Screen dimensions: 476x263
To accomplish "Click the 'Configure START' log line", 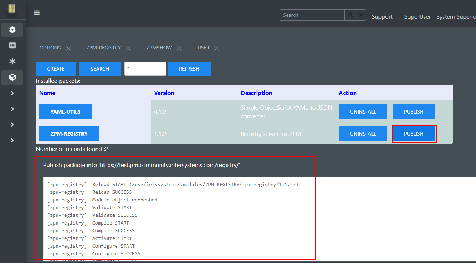I will 91,246.
